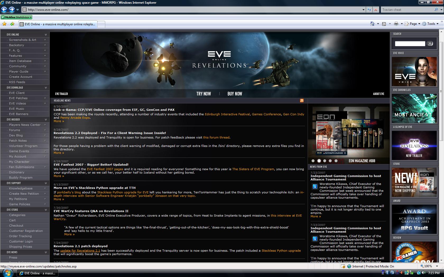Click the BUY NOW link
This screenshot has width=444, height=277.
click(235, 94)
